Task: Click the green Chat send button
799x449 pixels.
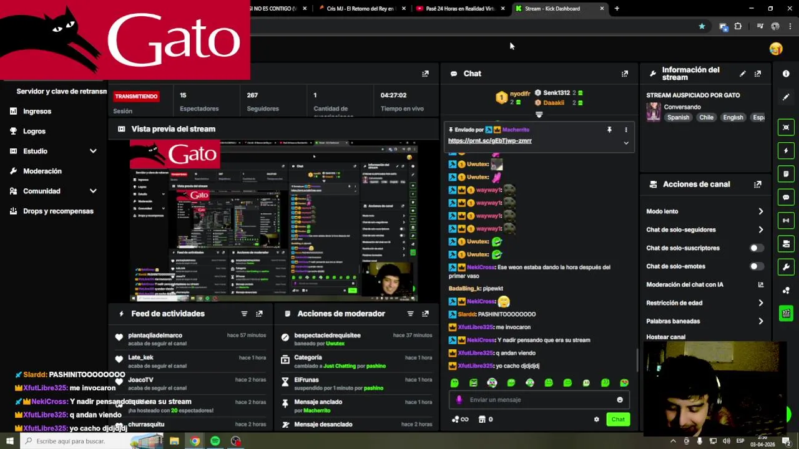Action: (617, 420)
